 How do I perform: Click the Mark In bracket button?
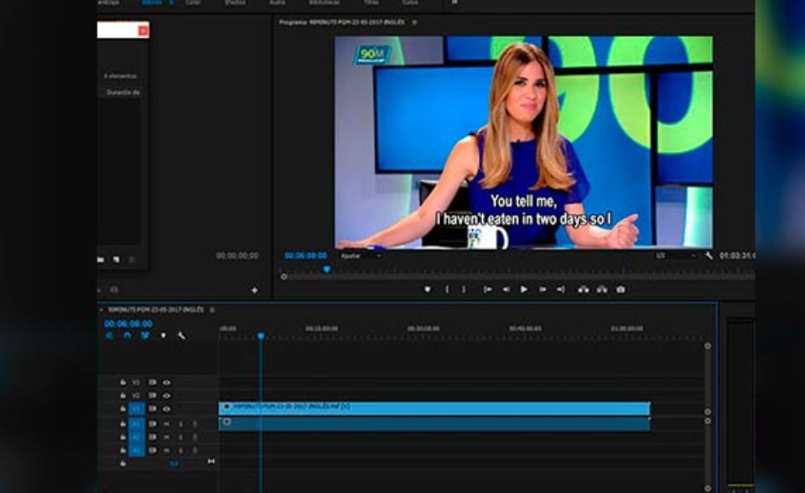point(446,289)
